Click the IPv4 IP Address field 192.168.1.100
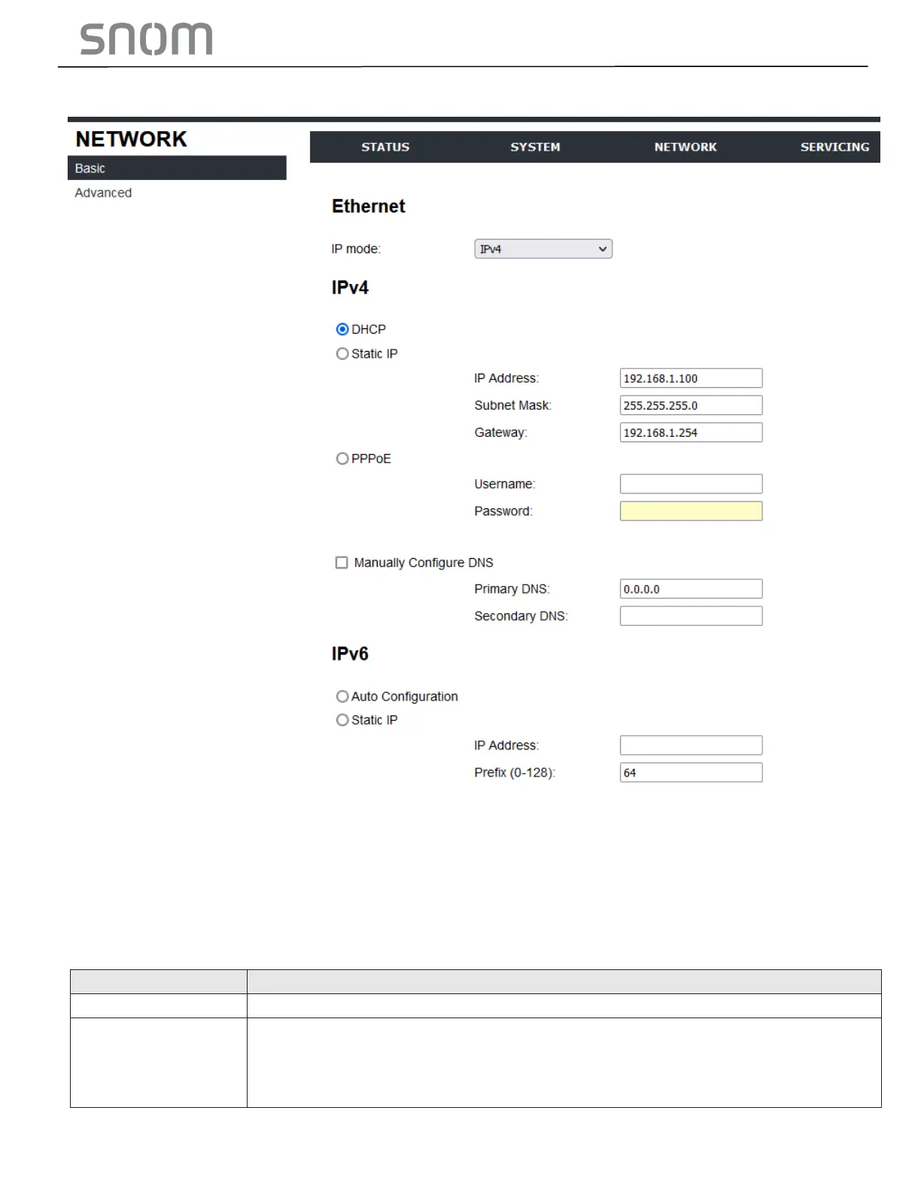This screenshot has height=1193, width=921. pyautogui.click(x=691, y=378)
